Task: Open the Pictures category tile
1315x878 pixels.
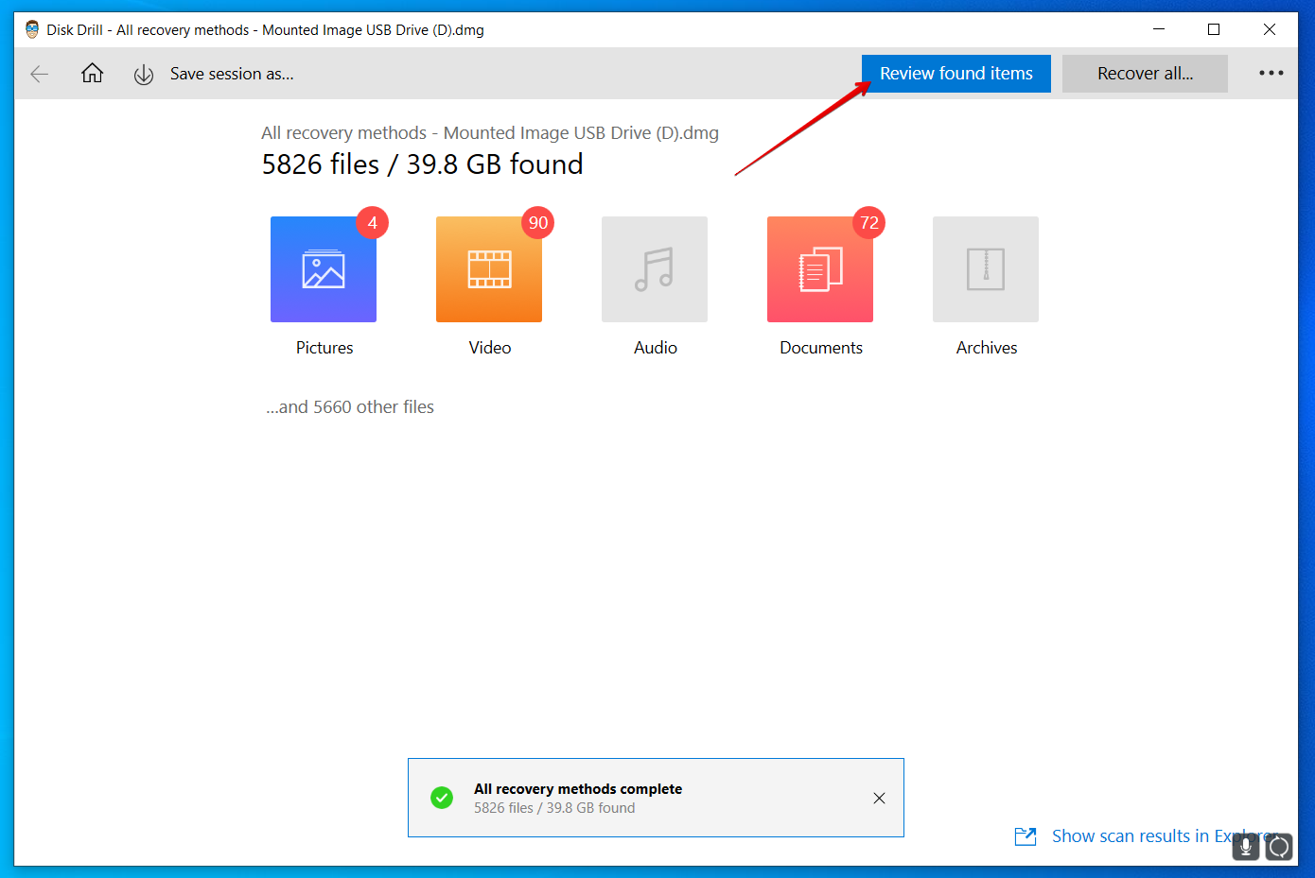Action: point(324,269)
